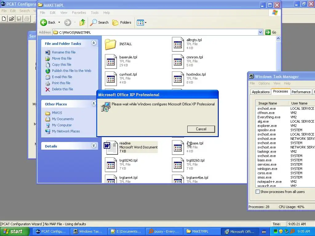
Task: Select notepad++.exe process row
Action: click(x=285, y=182)
